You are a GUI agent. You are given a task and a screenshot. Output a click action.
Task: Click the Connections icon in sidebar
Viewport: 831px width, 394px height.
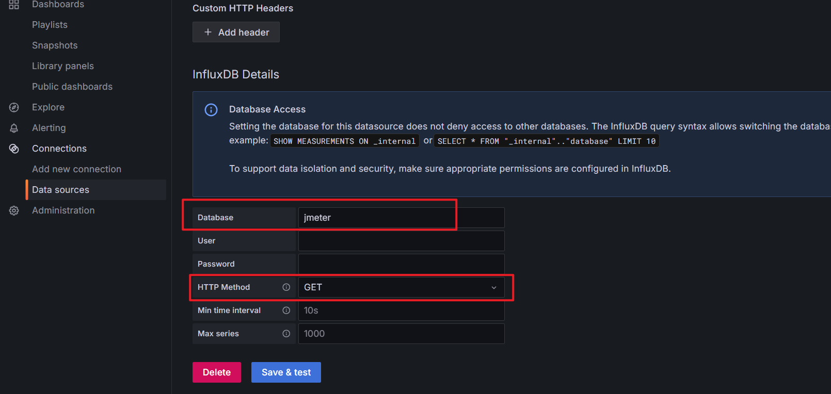(x=14, y=149)
